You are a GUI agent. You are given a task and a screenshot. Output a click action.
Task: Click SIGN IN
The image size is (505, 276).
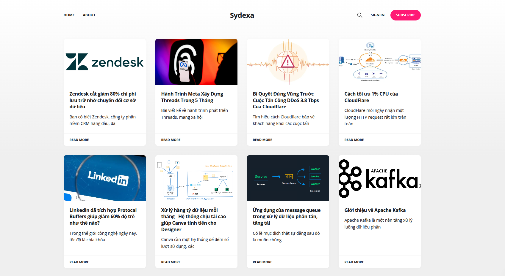pyautogui.click(x=377, y=15)
